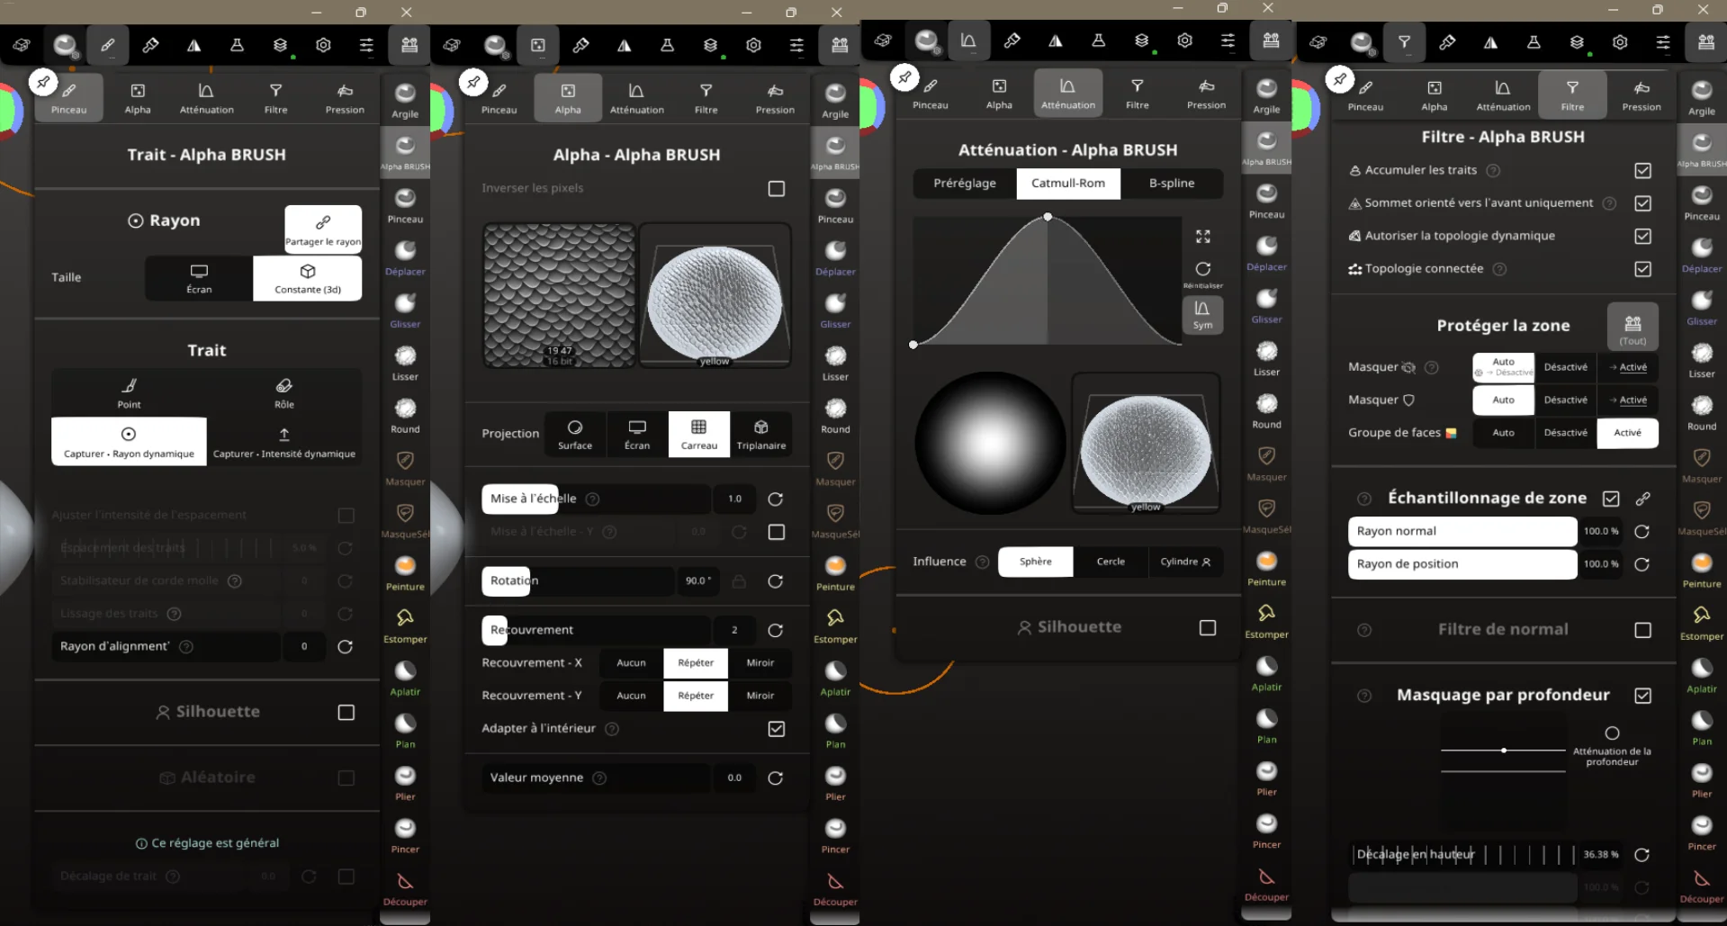1727x926 pixels.
Task: Click Partager le rayon in the Trait panel
Action: pyautogui.click(x=323, y=229)
